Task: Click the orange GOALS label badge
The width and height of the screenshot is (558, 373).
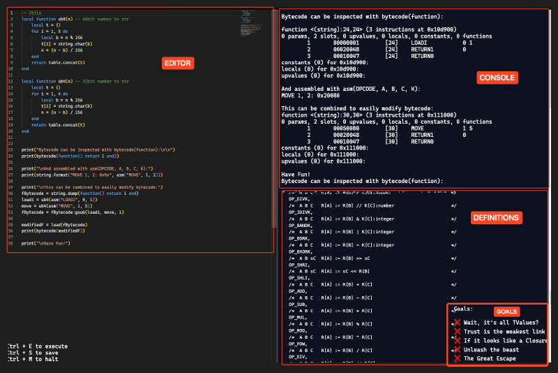Action: [506, 311]
